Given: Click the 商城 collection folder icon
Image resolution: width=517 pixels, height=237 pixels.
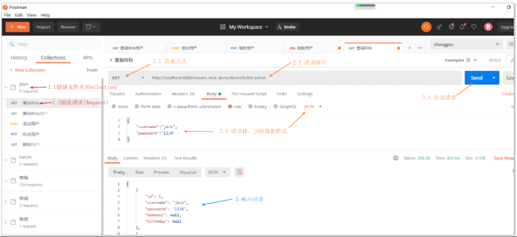Looking at the screenshot, I should pyautogui.click(x=13, y=181).
